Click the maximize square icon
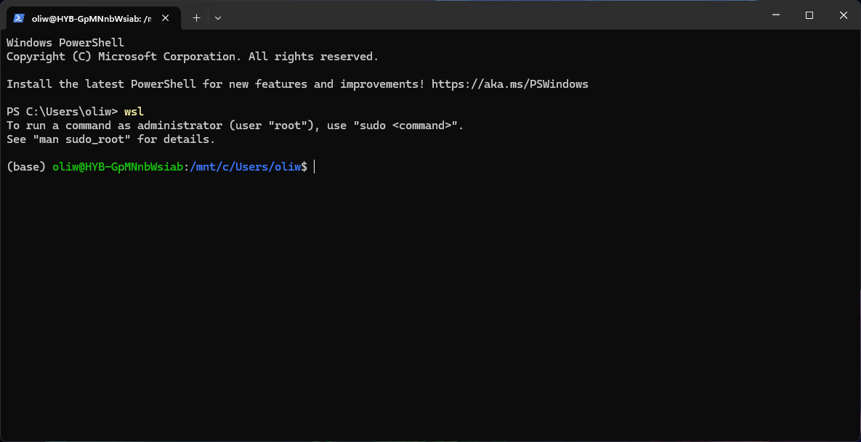The image size is (861, 442). (809, 15)
